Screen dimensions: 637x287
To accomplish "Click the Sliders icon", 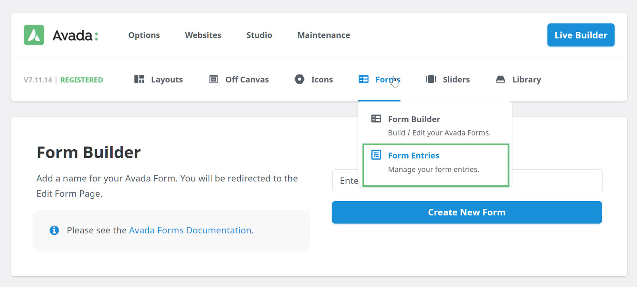I will (431, 79).
